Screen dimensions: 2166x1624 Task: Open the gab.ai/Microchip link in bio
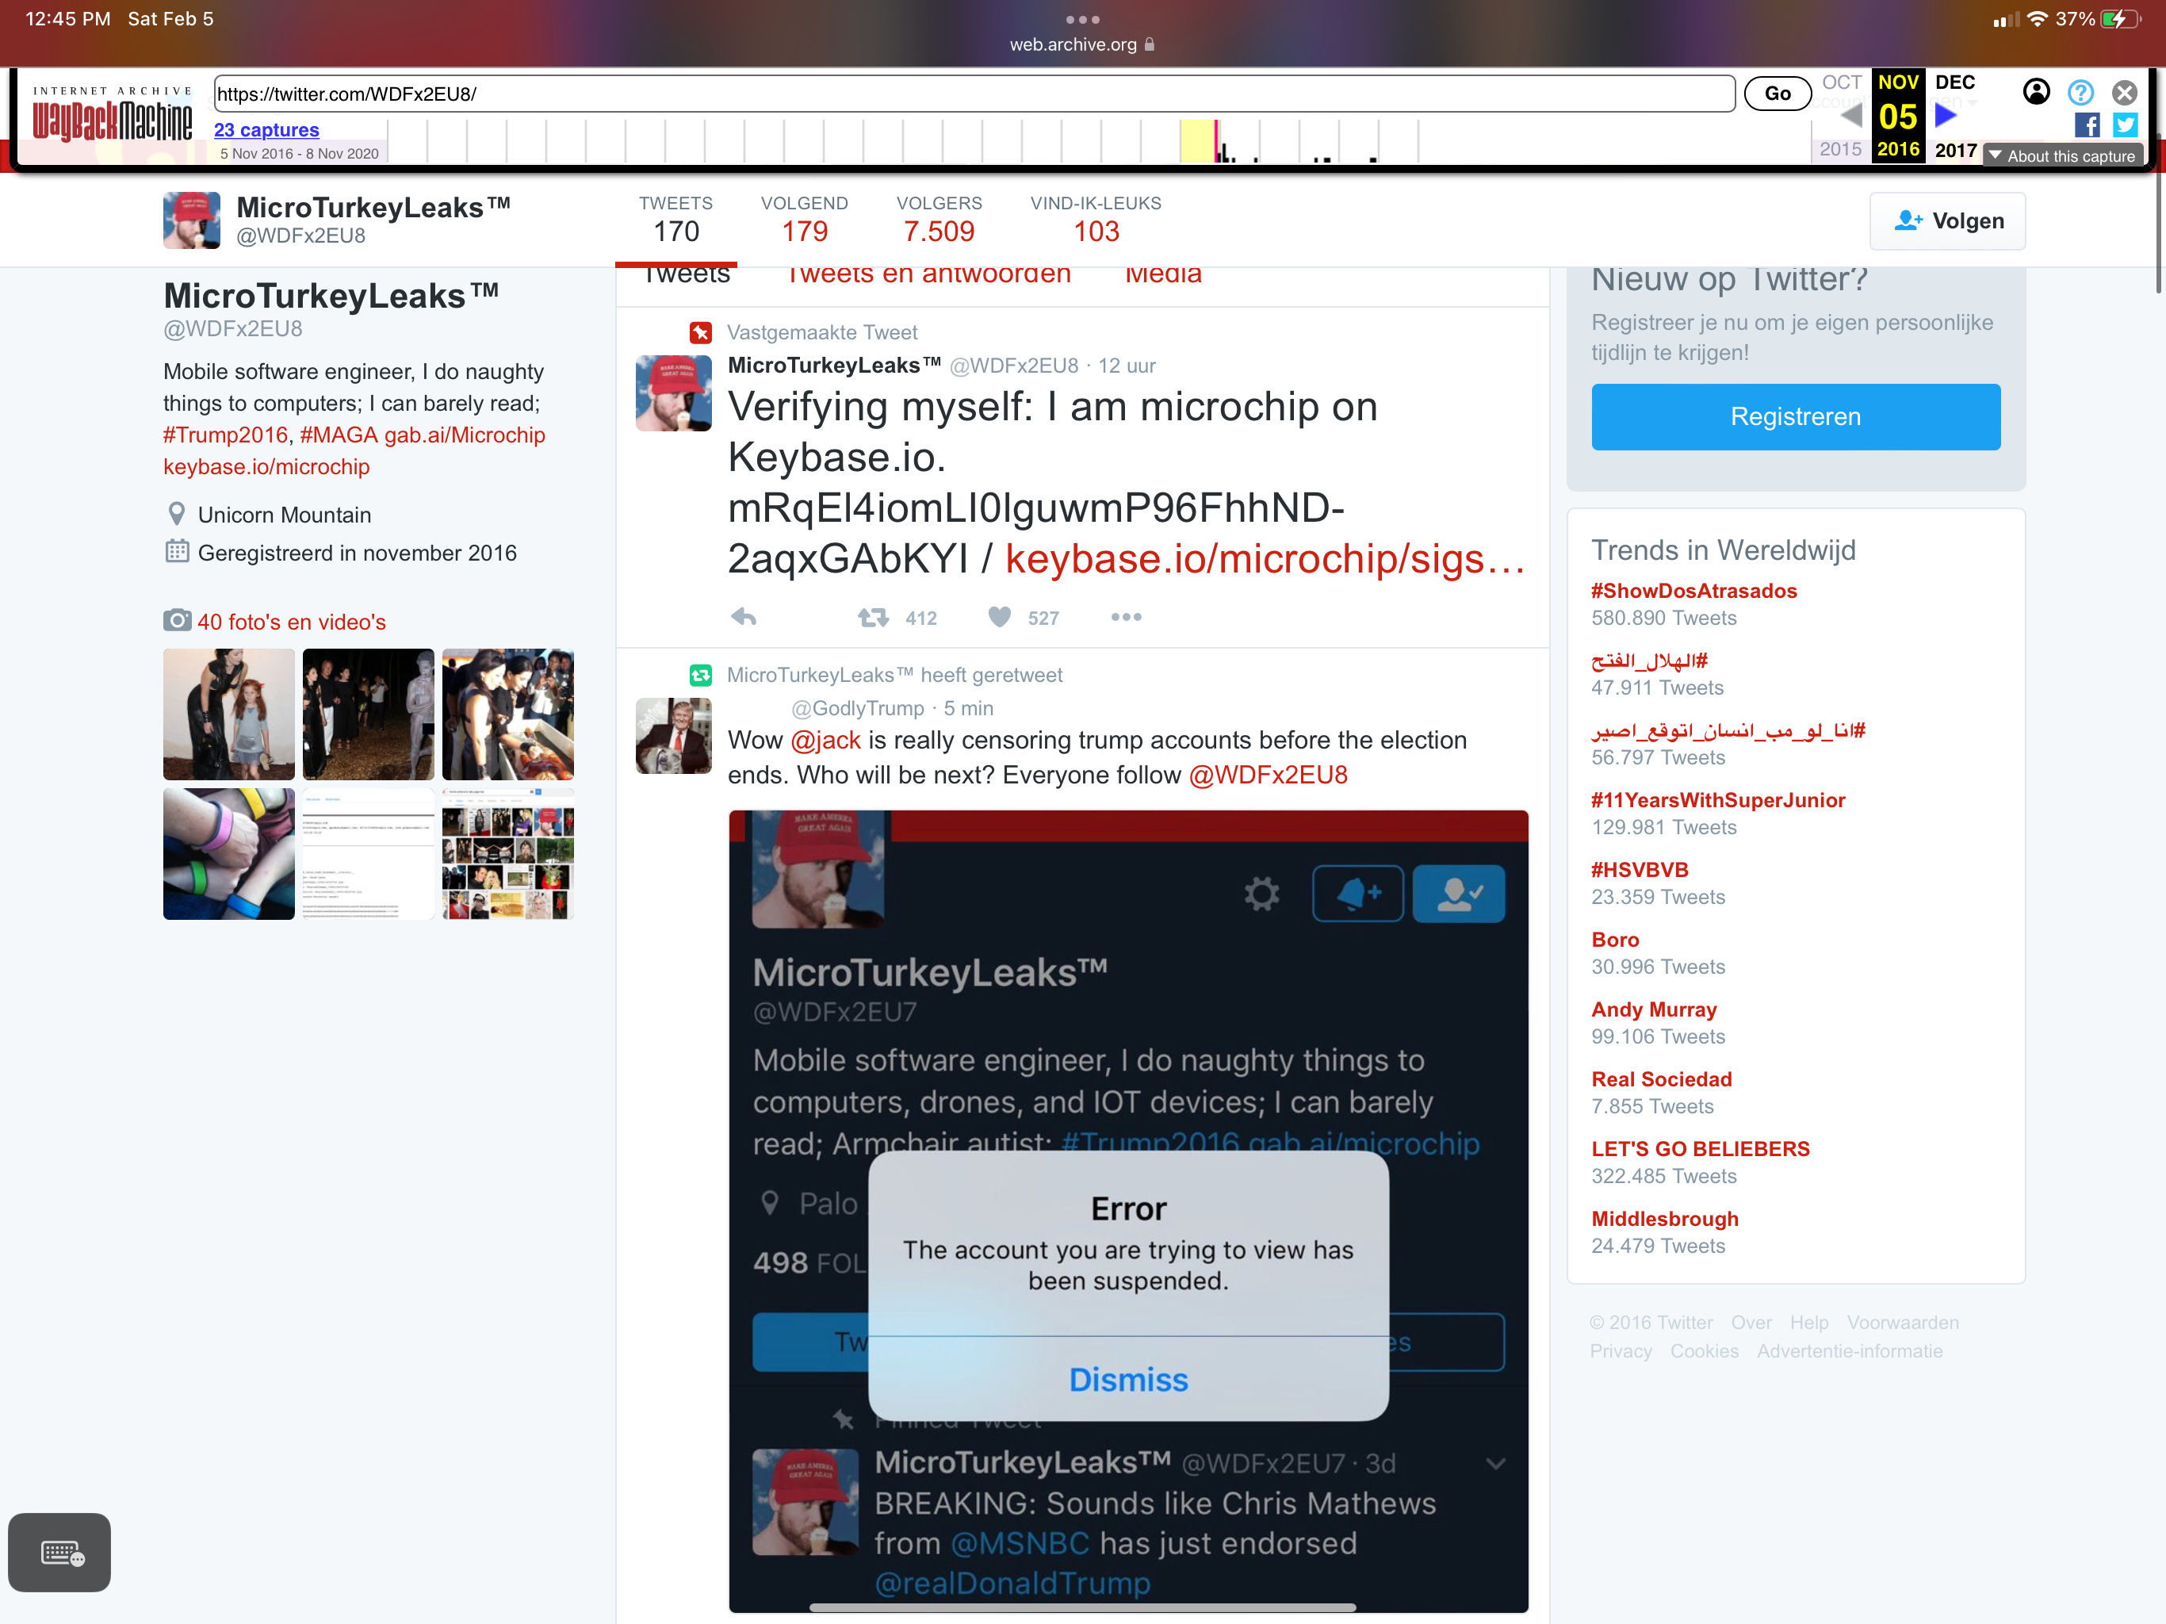464,435
